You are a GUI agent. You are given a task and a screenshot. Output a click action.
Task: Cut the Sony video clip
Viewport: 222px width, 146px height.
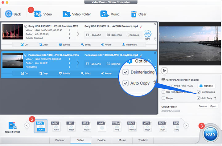click(x=25, y=45)
